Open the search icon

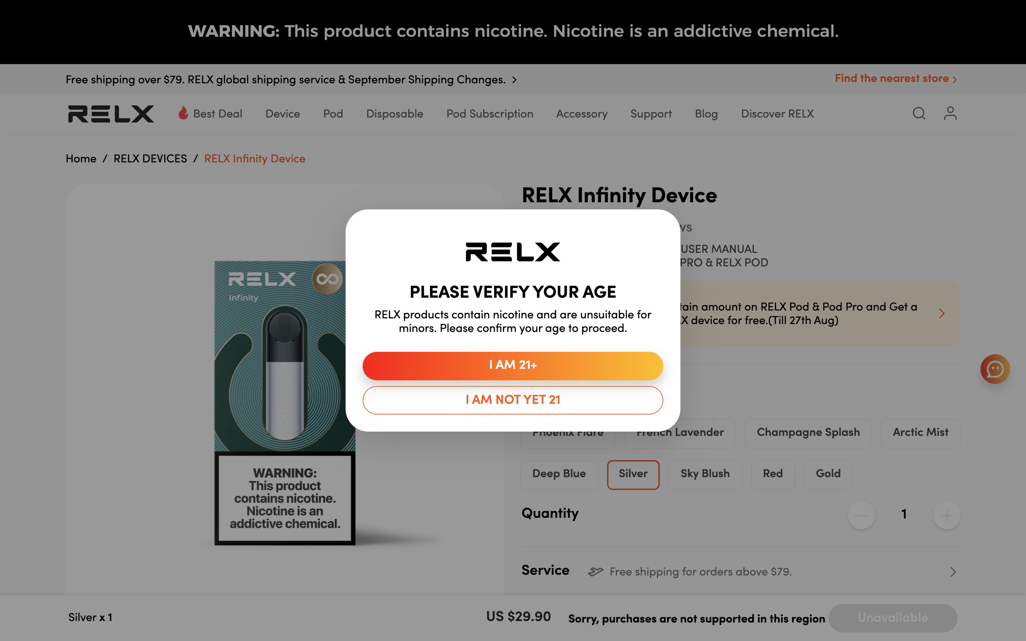[919, 114]
